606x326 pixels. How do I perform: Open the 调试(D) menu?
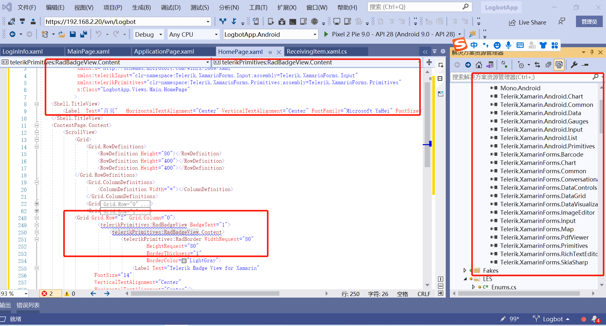click(170, 7)
